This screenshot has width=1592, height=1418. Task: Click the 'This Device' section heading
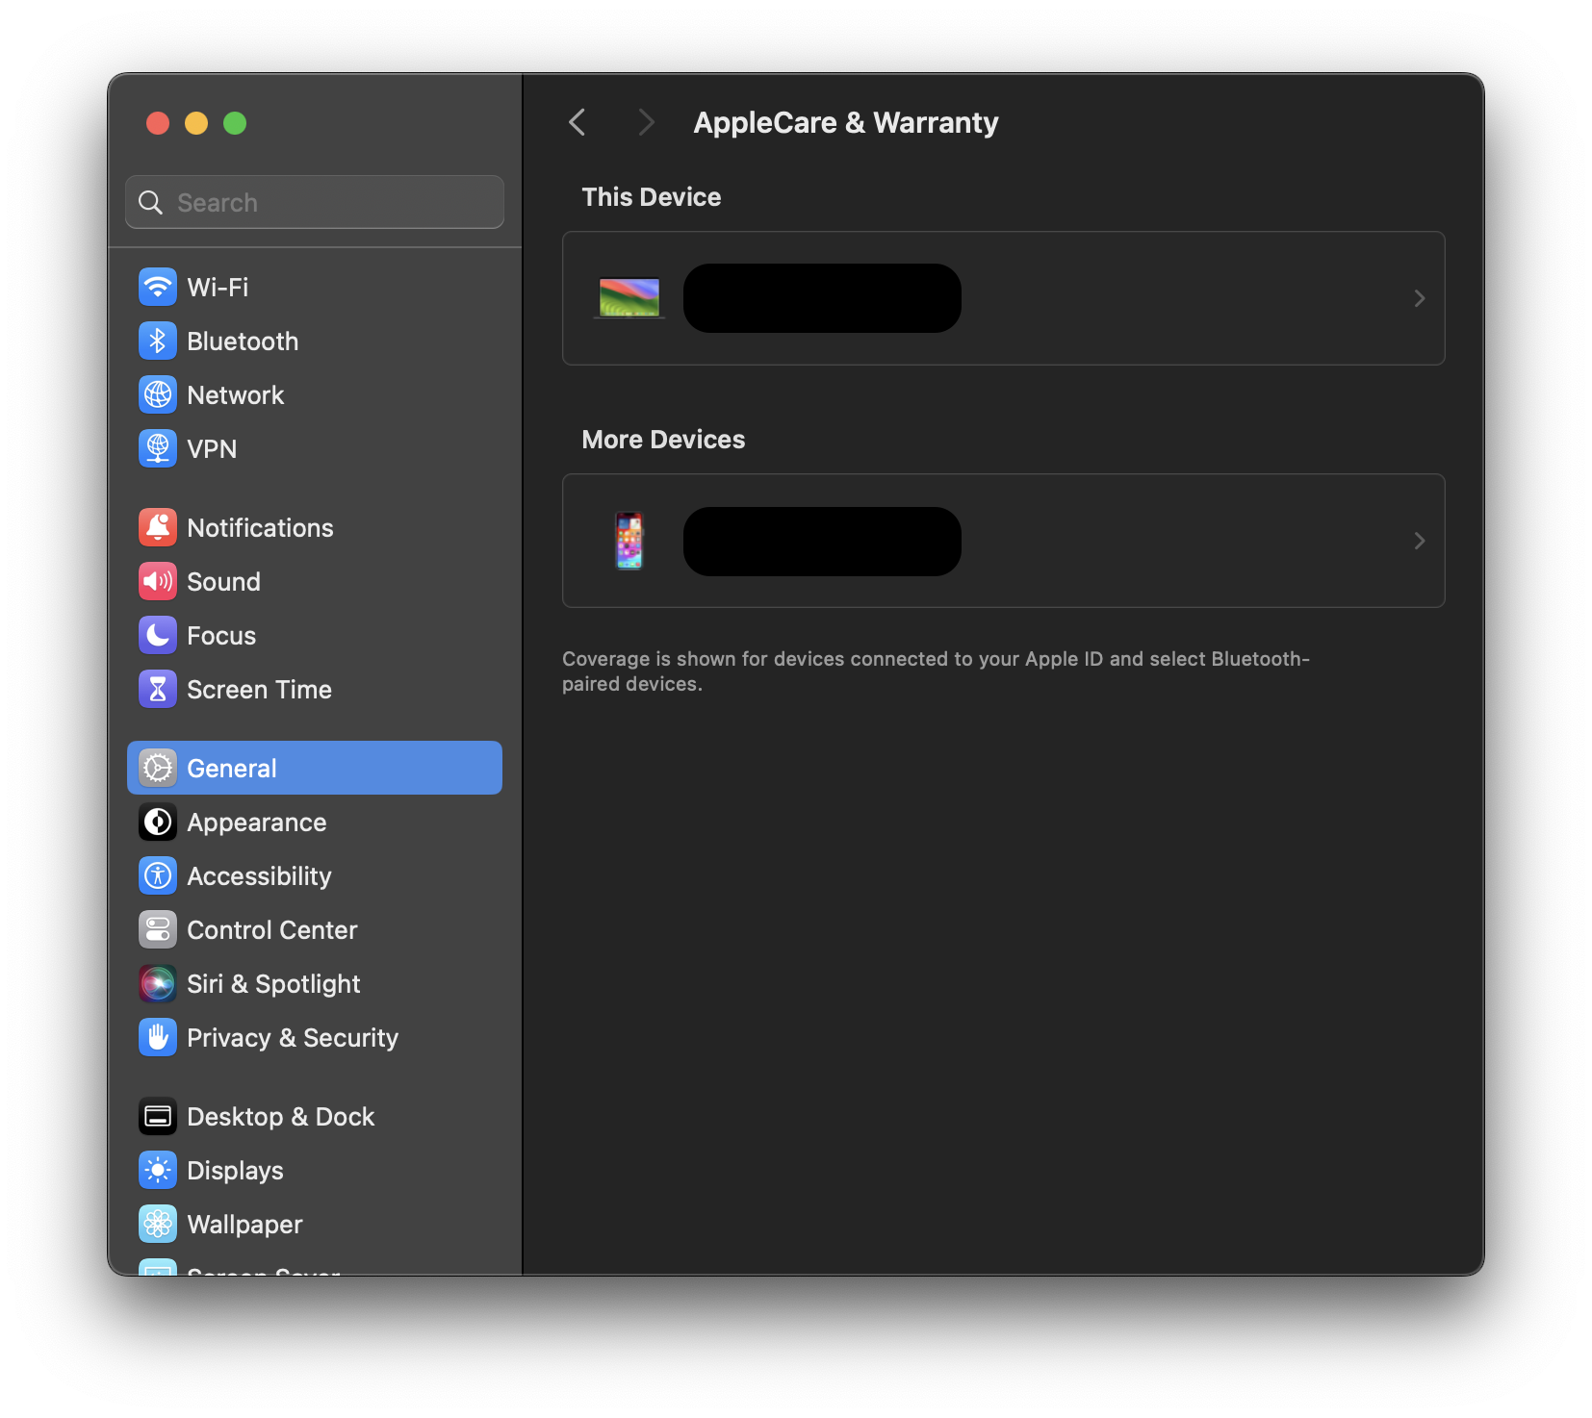pyautogui.click(x=652, y=196)
